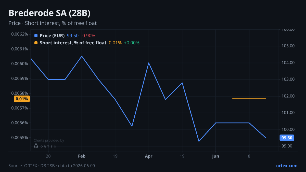Viewport: 306px width, 172px height.
Task: Open the ortex.com link
Action: tap(287, 166)
